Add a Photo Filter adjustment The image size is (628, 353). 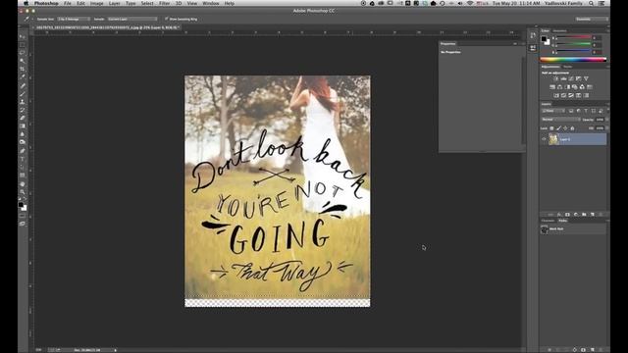(575, 87)
